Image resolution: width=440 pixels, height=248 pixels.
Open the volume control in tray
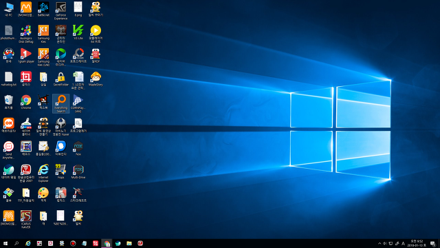pyautogui.click(x=385, y=243)
